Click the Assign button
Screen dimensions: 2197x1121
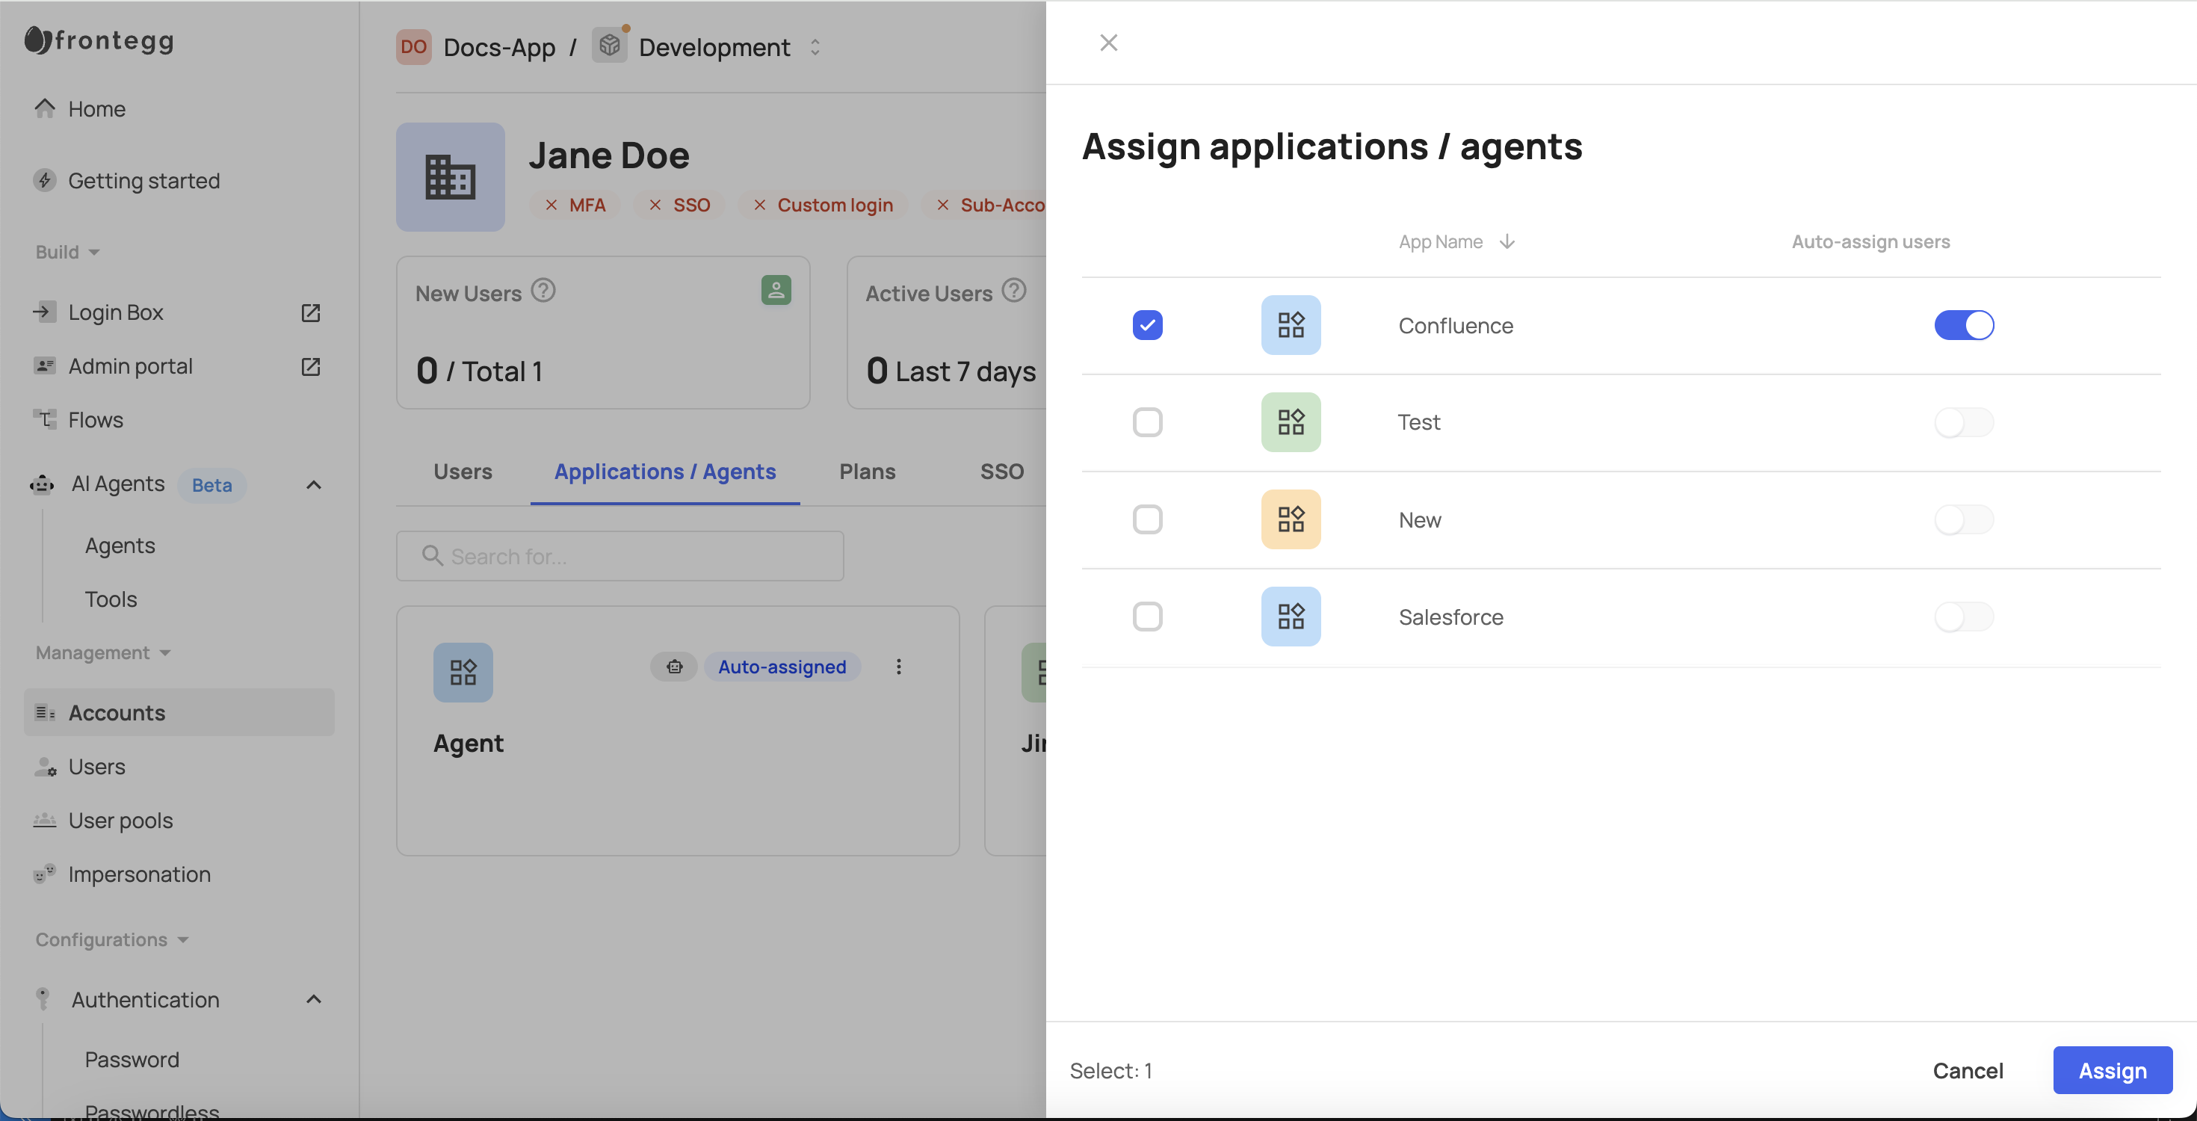[2113, 1070]
